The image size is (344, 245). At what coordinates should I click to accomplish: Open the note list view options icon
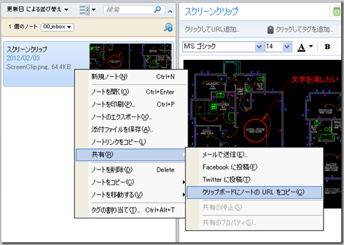[84, 10]
